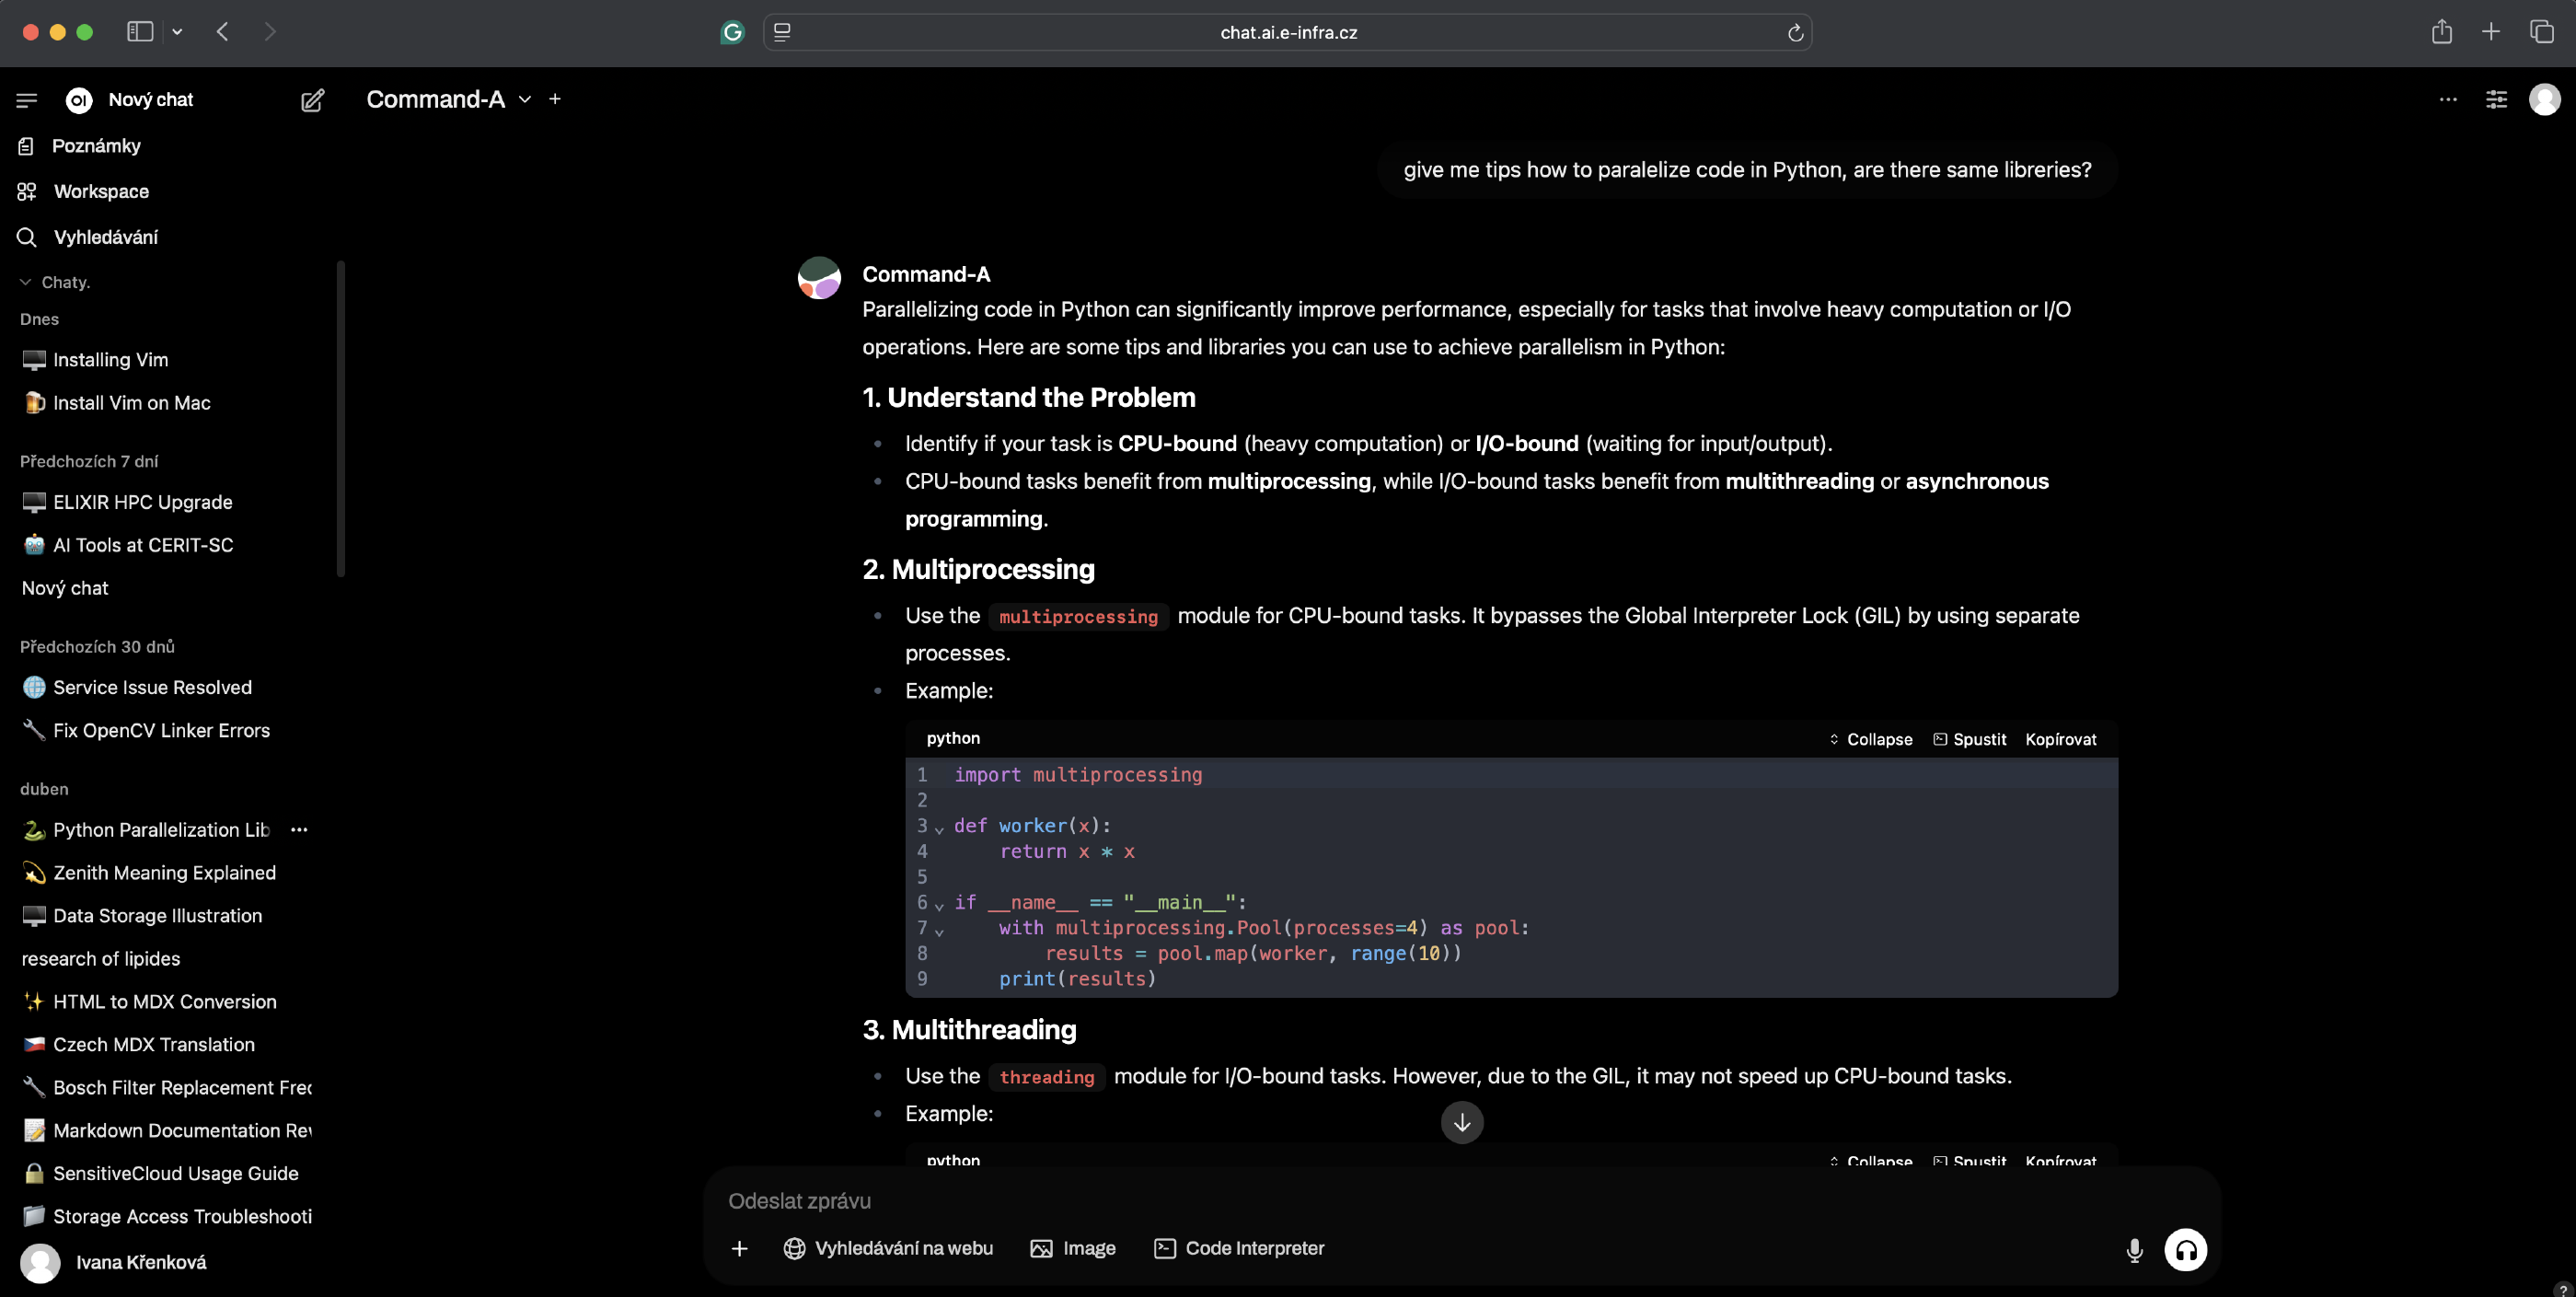This screenshot has height=1297, width=2576.
Task: Open the three-dot chat options menu
Action: 2448,99
